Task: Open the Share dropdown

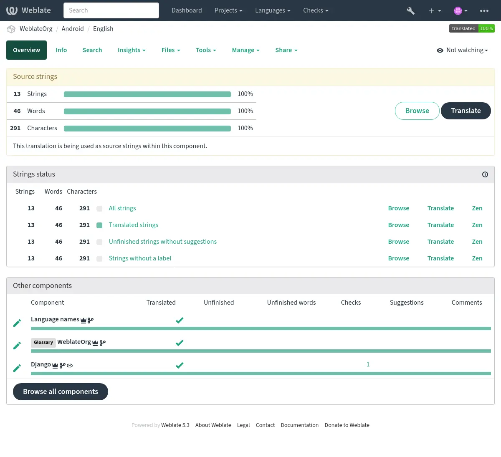Action: [286, 50]
